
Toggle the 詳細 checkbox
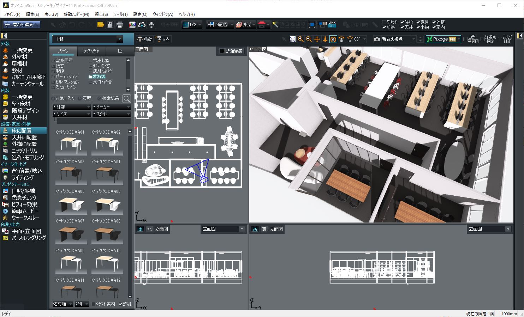120,304
